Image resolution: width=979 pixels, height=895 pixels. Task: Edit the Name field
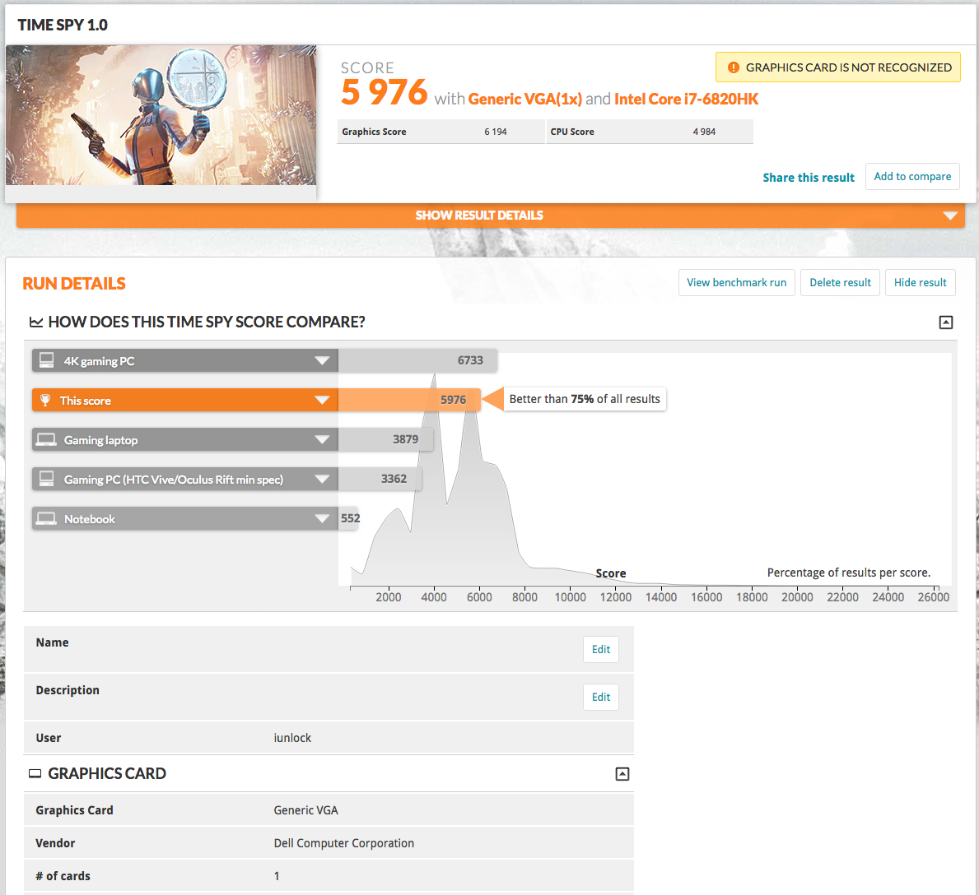pos(600,649)
